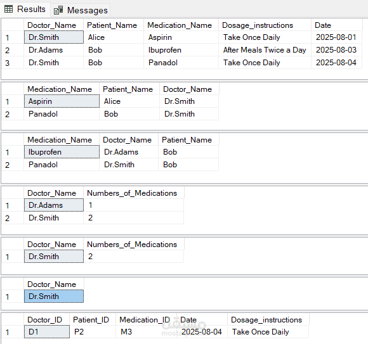Click the Results grid icon

point(9,10)
